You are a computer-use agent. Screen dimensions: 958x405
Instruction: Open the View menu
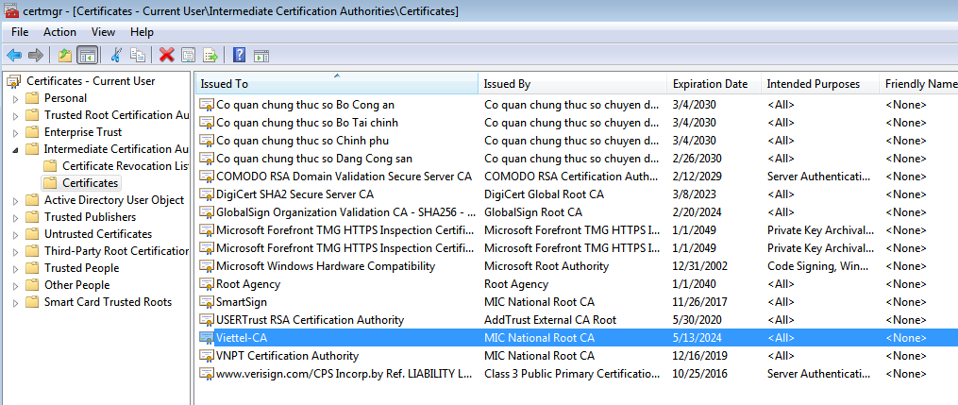103,32
